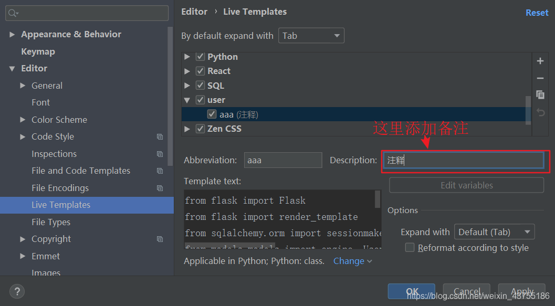Click the Edit variables button
The height and width of the screenshot is (306, 555).
pos(466,185)
